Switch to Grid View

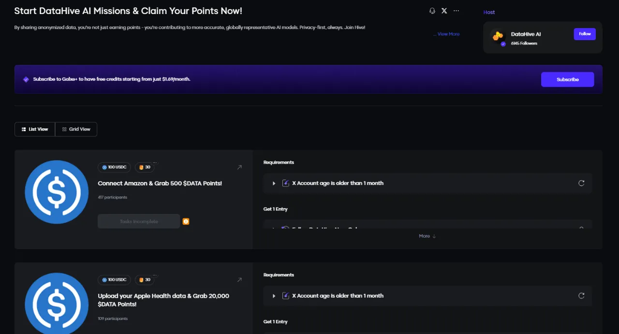76,129
